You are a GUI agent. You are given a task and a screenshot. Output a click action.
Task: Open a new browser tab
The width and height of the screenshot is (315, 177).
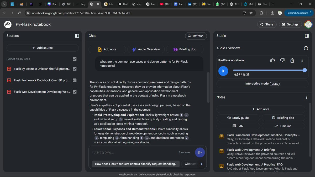pos(273,4)
